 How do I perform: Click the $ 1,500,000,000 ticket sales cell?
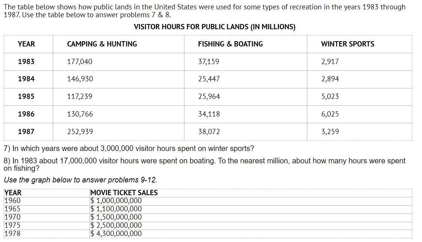point(117,217)
